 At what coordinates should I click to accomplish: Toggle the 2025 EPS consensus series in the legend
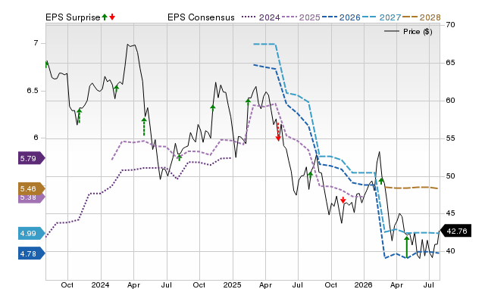(x=301, y=17)
